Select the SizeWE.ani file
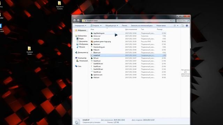The width and height of the screenshot is (223, 125). click(x=128, y=72)
